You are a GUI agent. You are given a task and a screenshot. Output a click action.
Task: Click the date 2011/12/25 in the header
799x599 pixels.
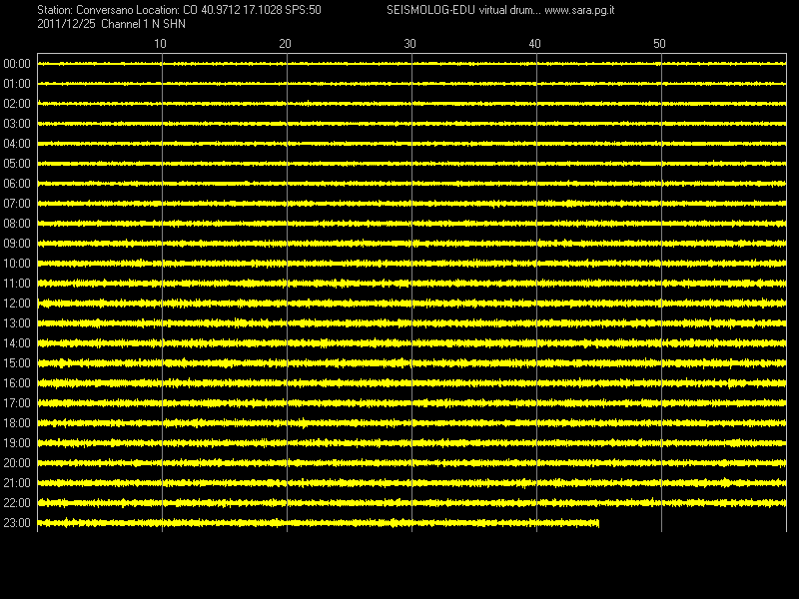66,24
